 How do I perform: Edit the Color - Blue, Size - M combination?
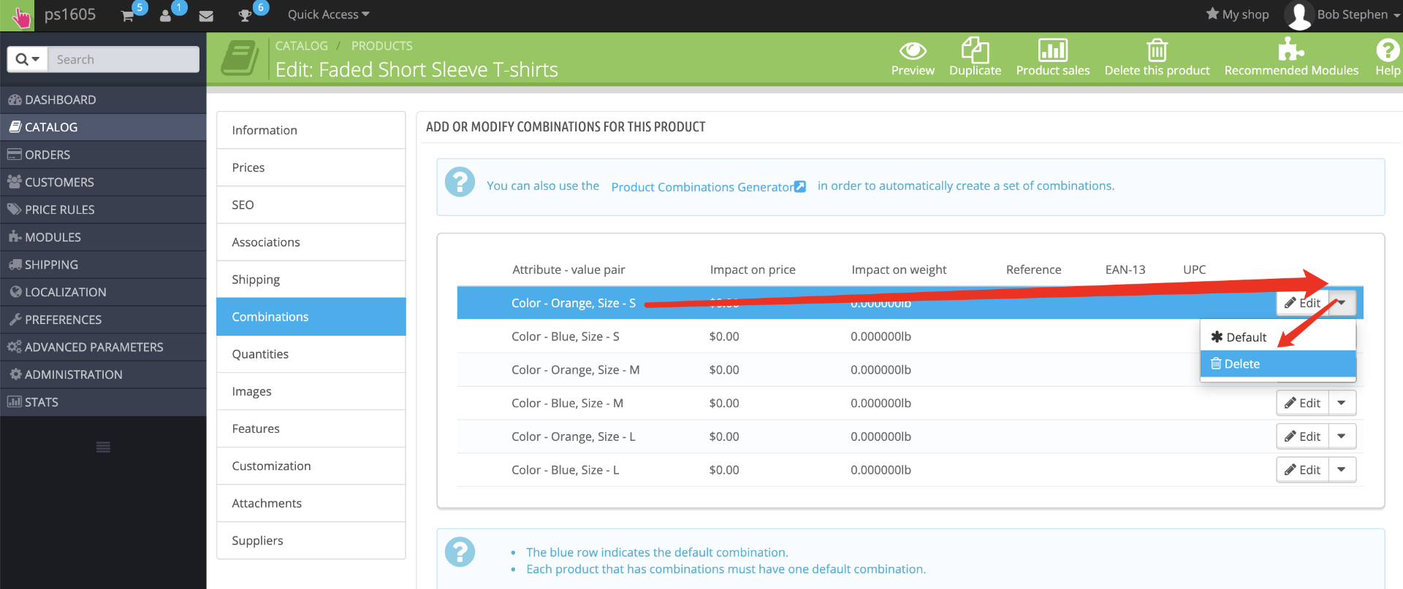coord(1302,403)
